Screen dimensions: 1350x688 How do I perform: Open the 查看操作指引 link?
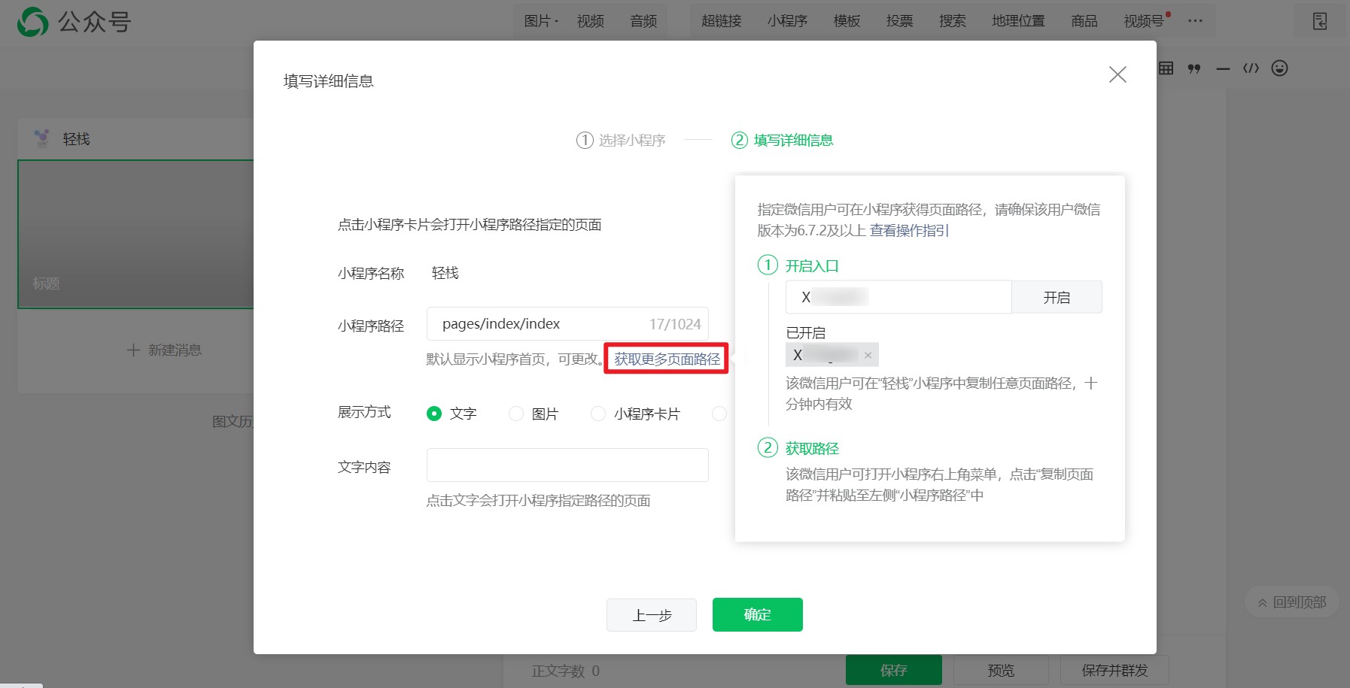point(908,231)
